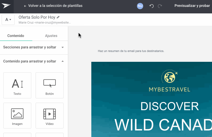
Task: Edit campaign name with pencil icon
Action: coord(58,17)
